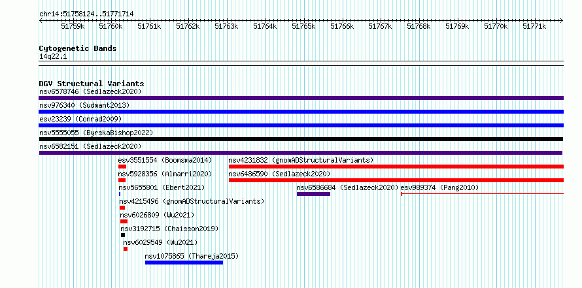
Task: Select the 14q22.1 band label
Action: tap(53, 57)
